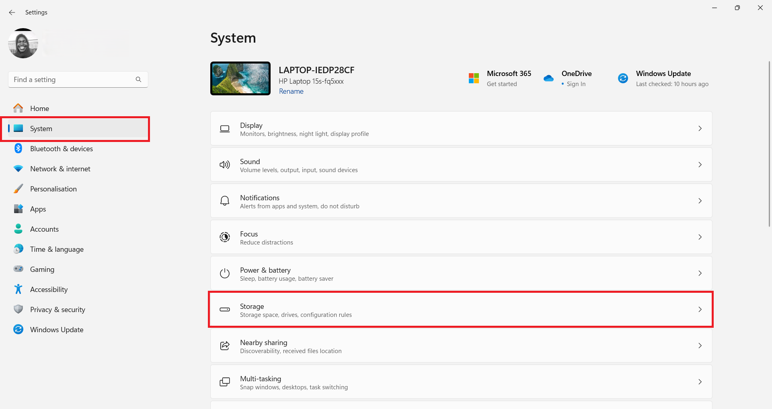Expand the Display settings row
Image resolution: width=772 pixels, height=409 pixels.
tap(700, 128)
